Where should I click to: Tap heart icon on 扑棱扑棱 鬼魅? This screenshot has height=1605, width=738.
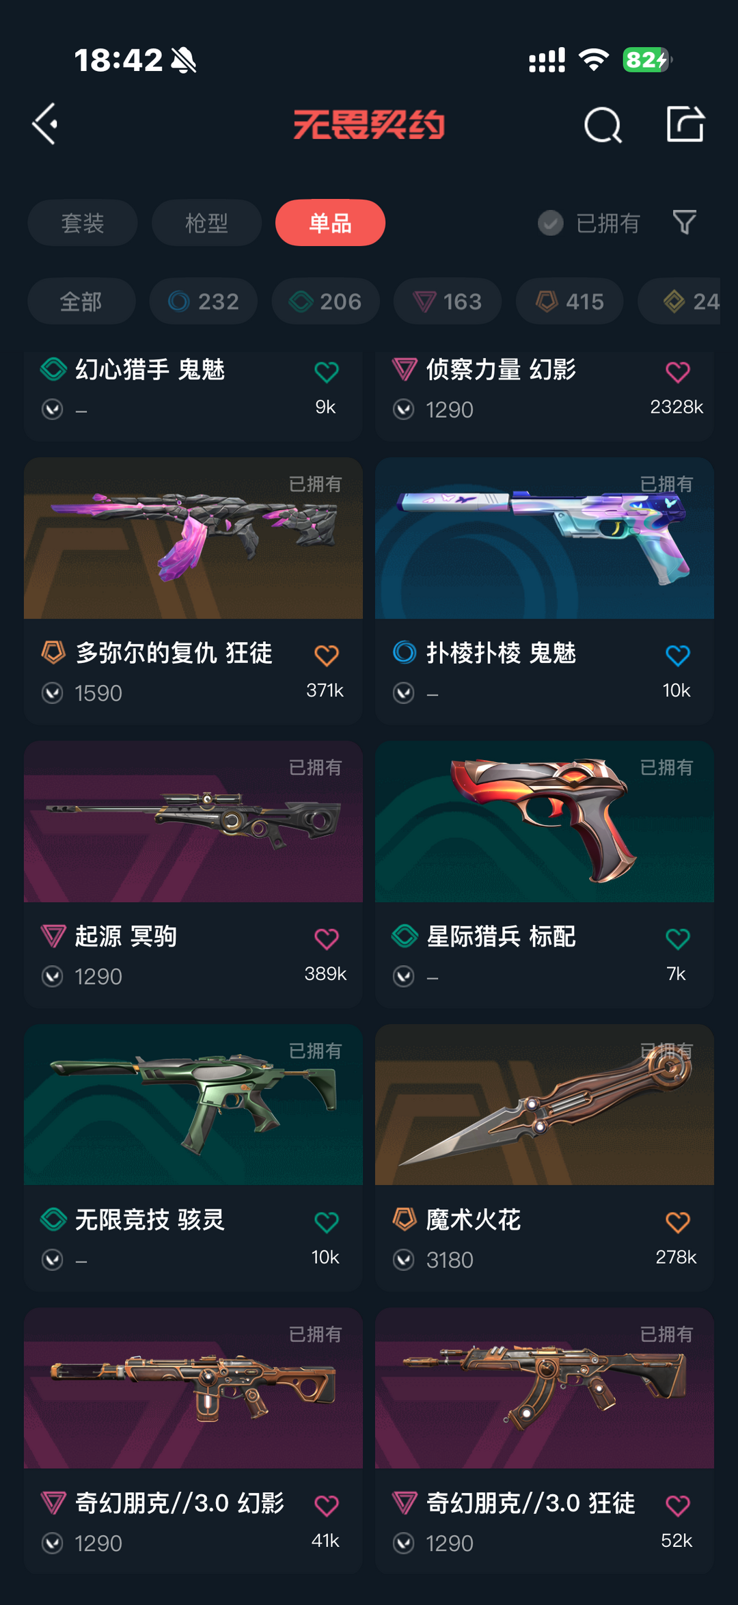(x=678, y=656)
